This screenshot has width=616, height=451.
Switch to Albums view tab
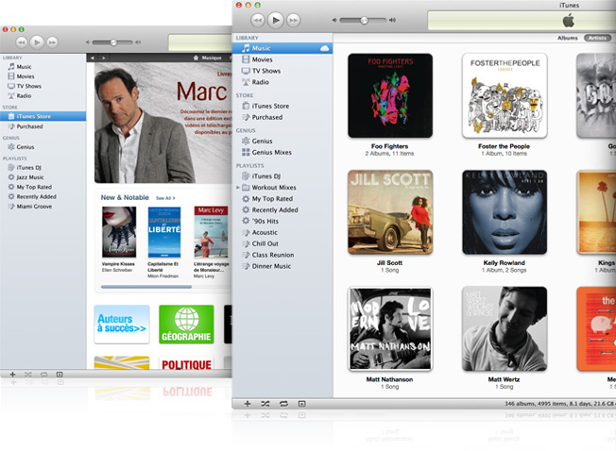pos(567,38)
